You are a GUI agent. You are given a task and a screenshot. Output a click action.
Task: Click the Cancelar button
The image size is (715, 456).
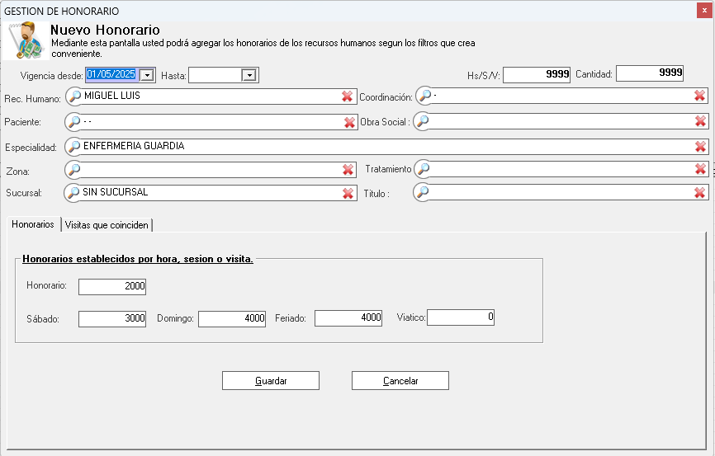tap(400, 381)
